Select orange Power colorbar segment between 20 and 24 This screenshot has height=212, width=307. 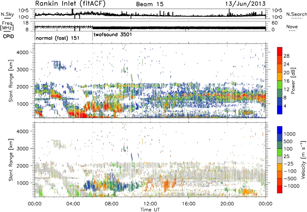[280, 68]
